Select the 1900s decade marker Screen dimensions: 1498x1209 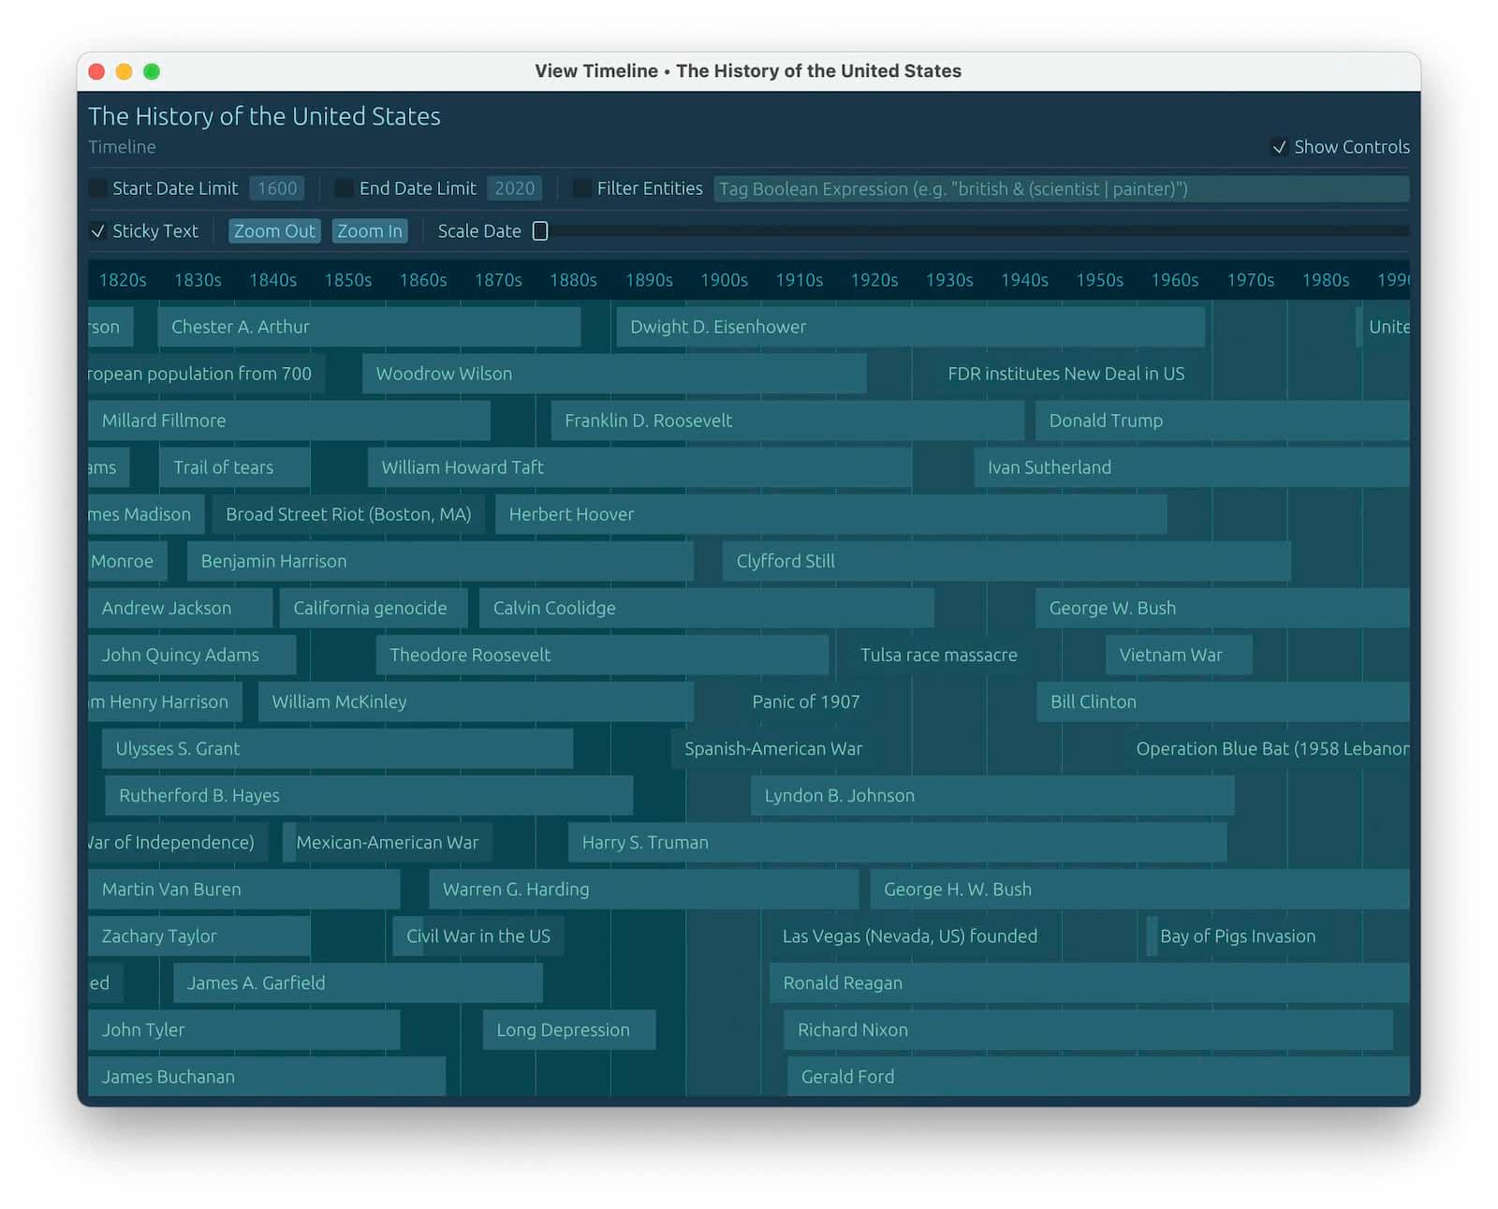[724, 280]
